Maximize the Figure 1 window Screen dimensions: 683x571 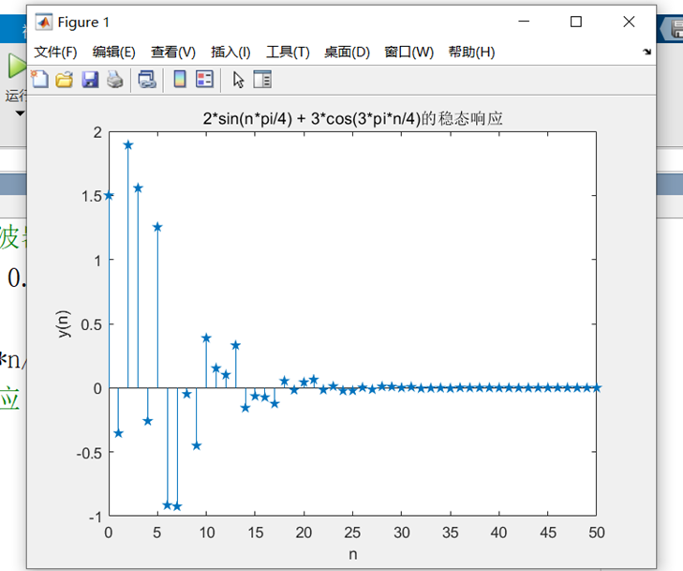576,21
